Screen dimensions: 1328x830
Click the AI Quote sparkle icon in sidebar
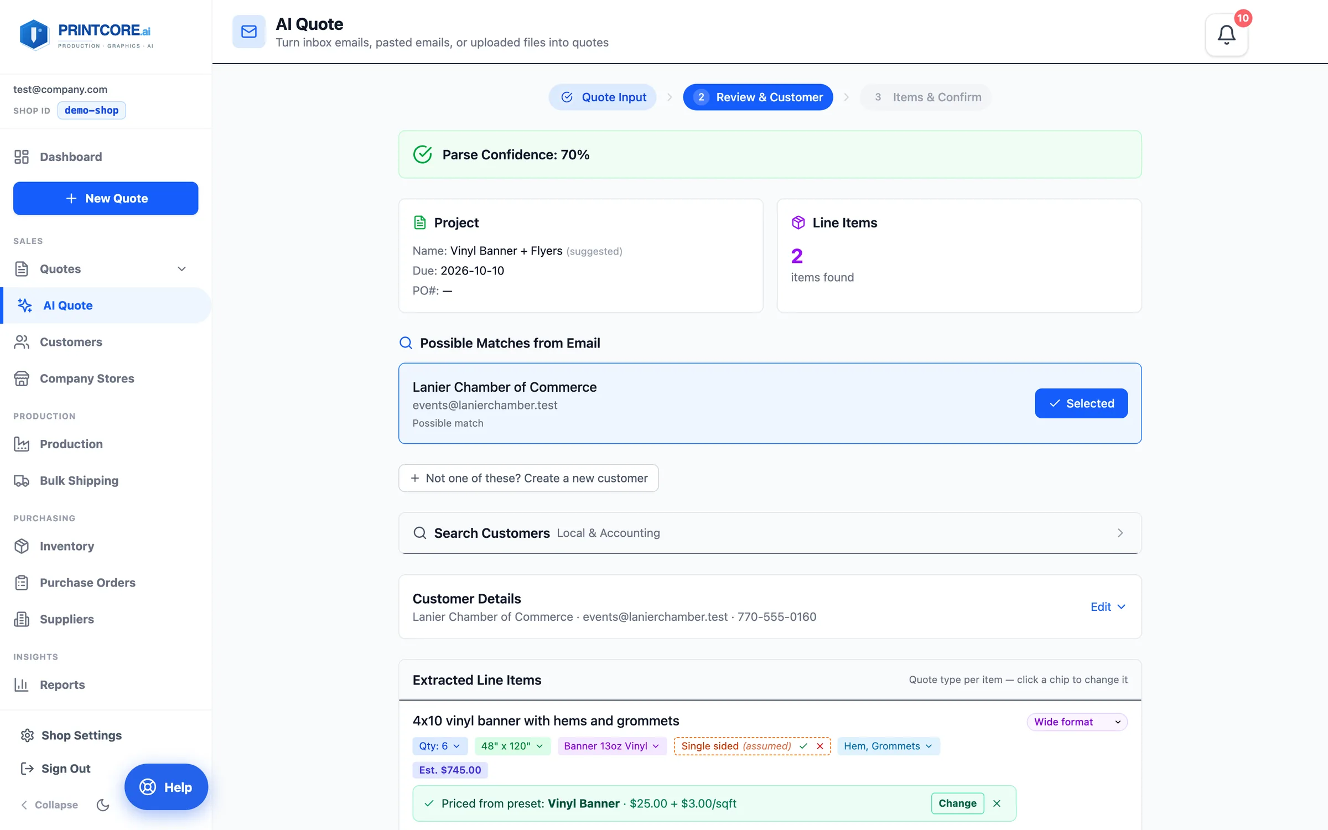click(25, 305)
